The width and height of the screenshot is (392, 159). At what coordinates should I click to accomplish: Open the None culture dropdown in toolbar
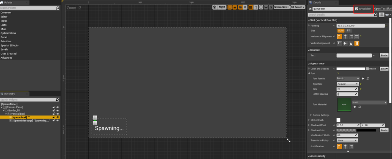point(222,7)
